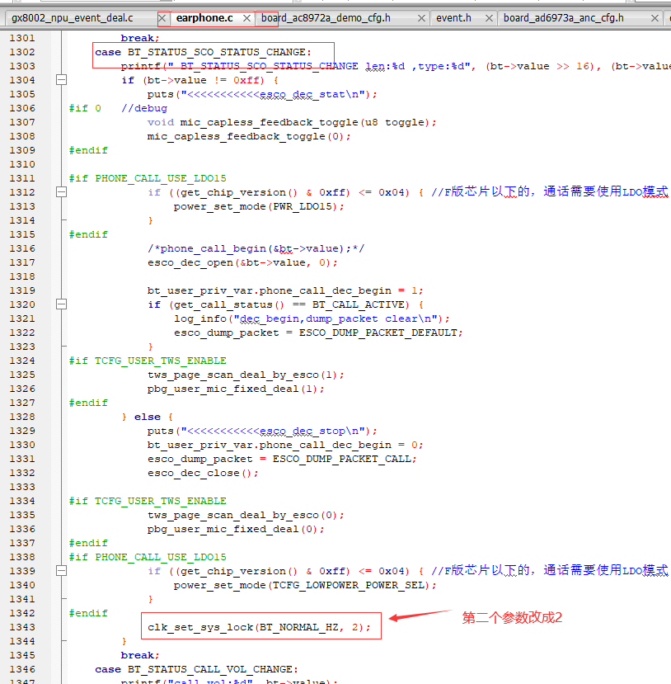Viewport: 671px width, 684px height.
Task: Open the board_ac8972a_demo_cfg.h tab
Action: point(326,18)
